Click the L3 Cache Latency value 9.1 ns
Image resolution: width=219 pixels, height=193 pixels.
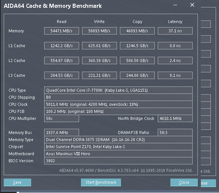[175, 75]
